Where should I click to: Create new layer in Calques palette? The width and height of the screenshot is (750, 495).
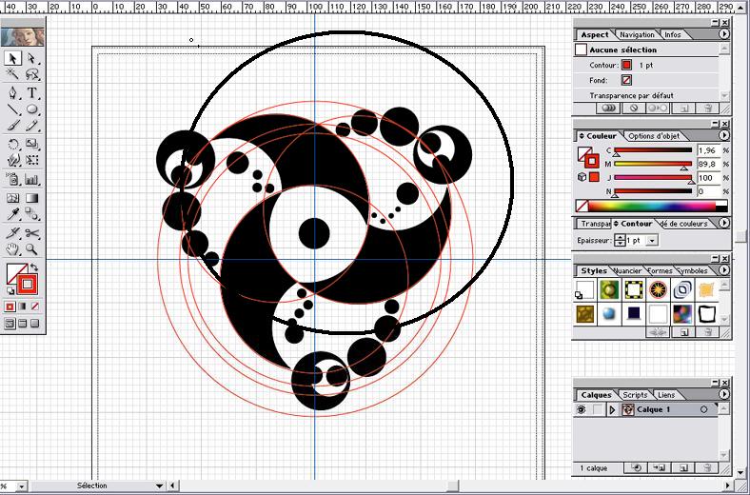click(x=684, y=467)
